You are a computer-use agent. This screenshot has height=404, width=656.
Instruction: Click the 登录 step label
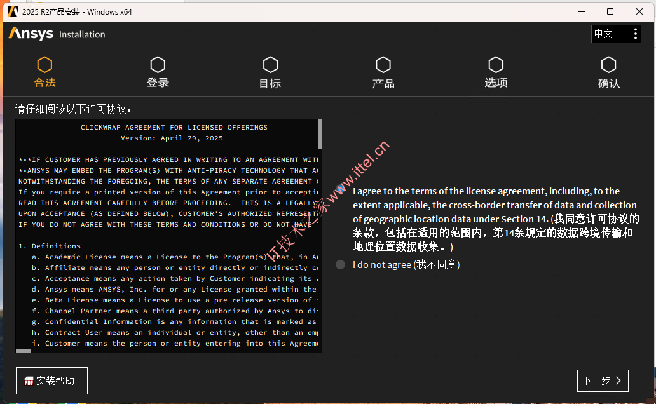coord(158,83)
